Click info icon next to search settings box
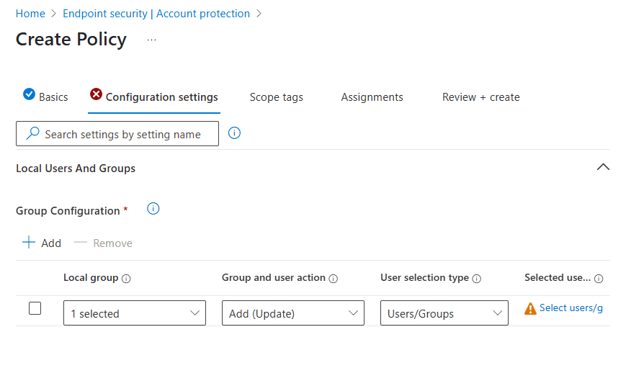The width and height of the screenshot is (644, 386). pyautogui.click(x=234, y=133)
